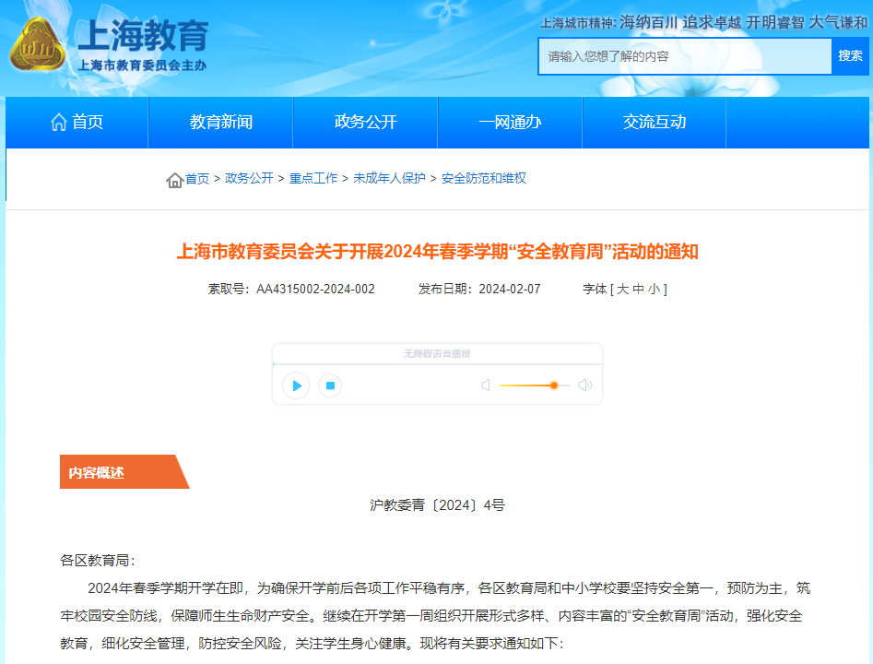Open the 交流互动 navigation tab

[655, 123]
